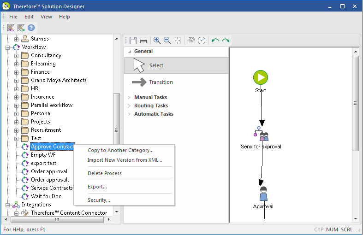Click the Wait for Doc workflow icon

coord(25,196)
